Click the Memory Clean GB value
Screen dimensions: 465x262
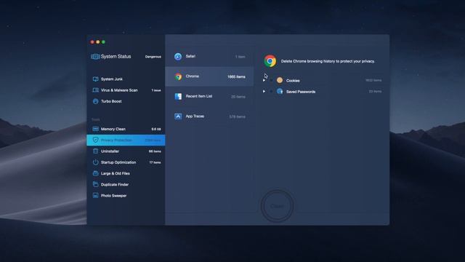point(156,130)
